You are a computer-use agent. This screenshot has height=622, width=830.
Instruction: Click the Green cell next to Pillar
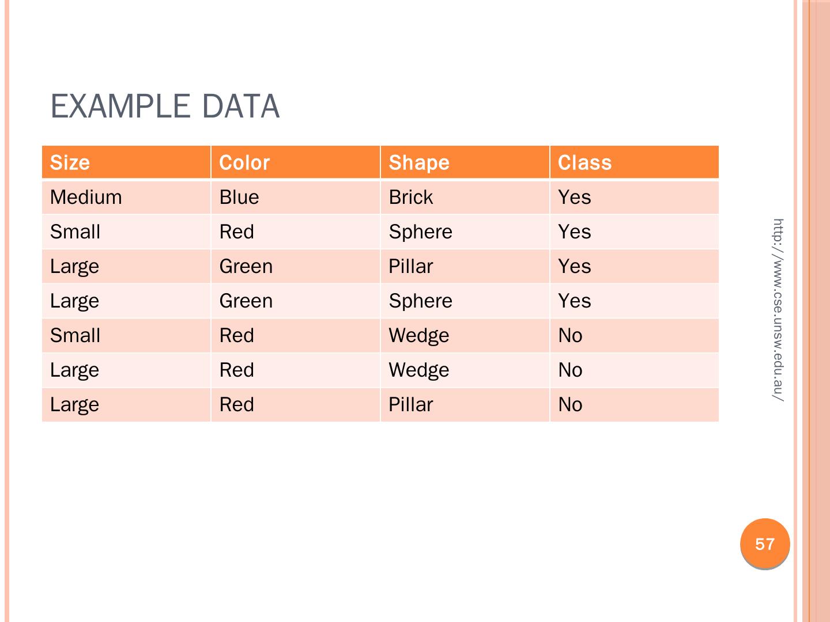(x=246, y=266)
